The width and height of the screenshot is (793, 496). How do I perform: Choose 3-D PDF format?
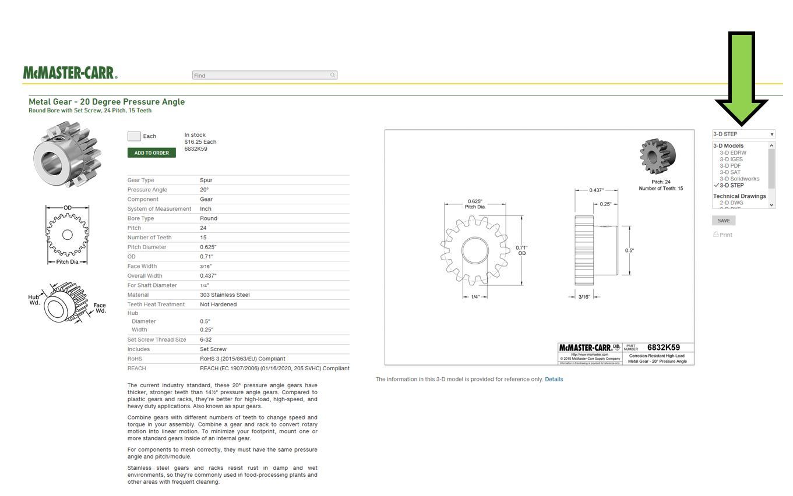coord(730,165)
